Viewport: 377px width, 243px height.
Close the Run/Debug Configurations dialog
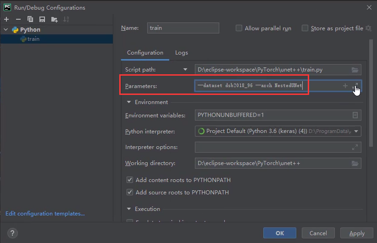369,7
